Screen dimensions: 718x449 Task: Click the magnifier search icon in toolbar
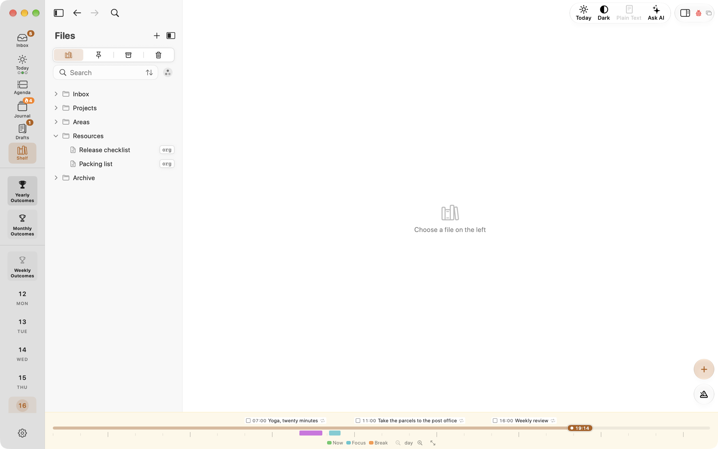coord(115,13)
